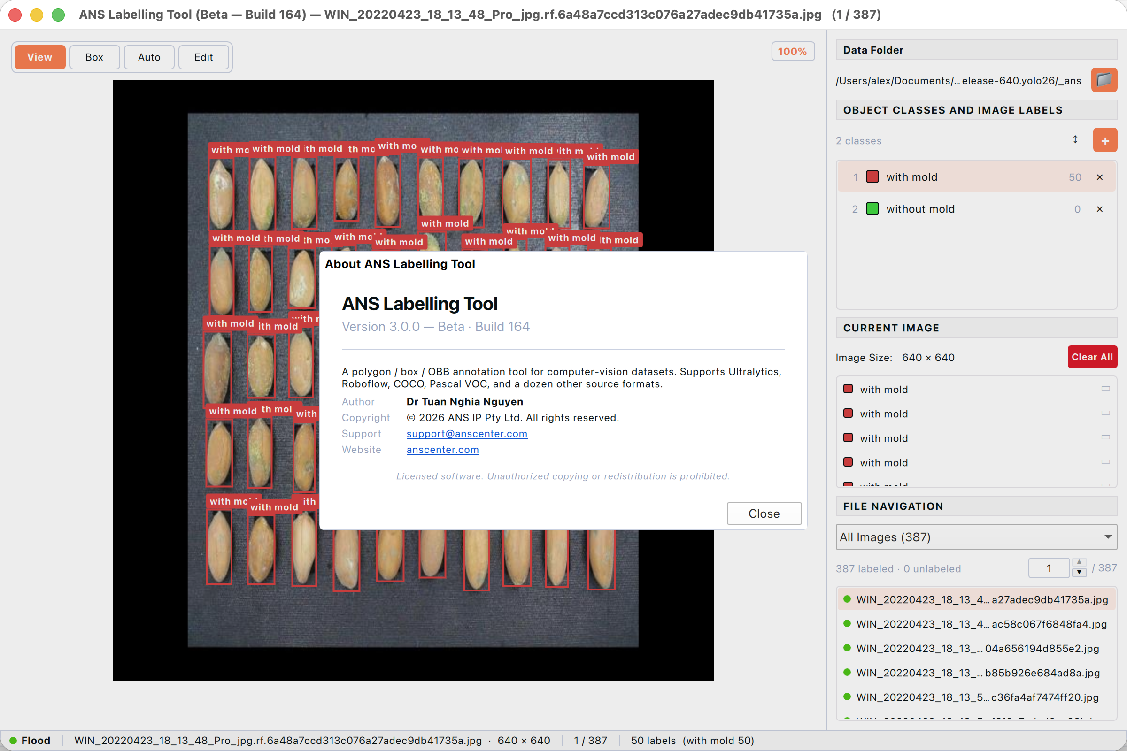Click the Image Size 640 × 640 text
The width and height of the screenshot is (1127, 751).
tap(895, 357)
